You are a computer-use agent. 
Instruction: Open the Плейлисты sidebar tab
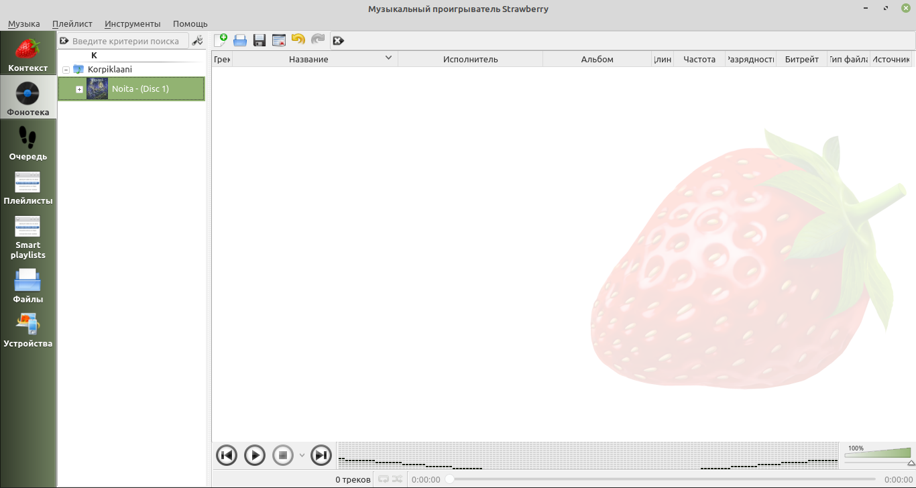coord(27,187)
